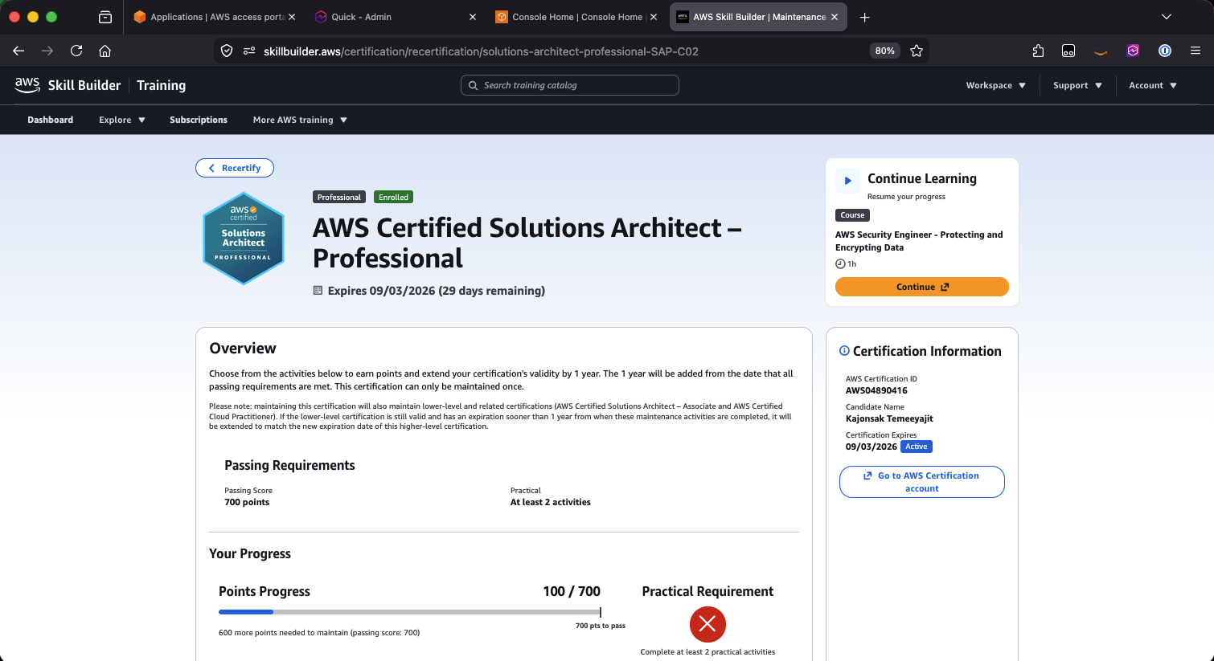Expand the More AWS training menu
The width and height of the screenshot is (1214, 661).
(x=300, y=120)
